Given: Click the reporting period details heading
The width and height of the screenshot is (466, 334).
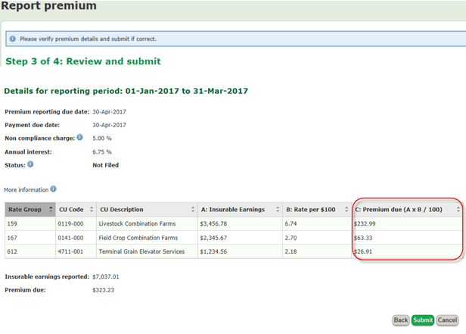Looking at the screenshot, I should [x=126, y=91].
